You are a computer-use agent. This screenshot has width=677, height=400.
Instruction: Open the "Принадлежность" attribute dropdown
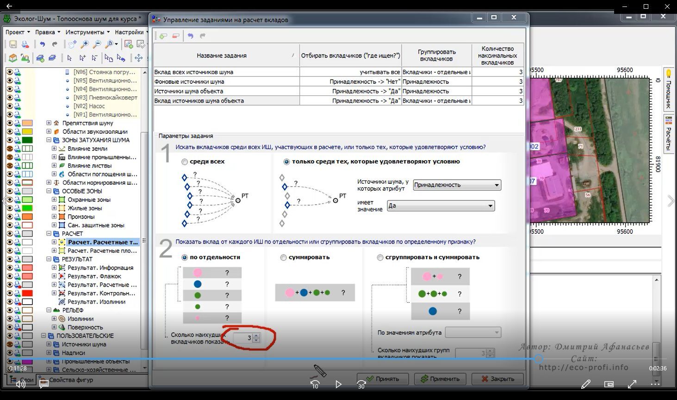[x=456, y=185]
